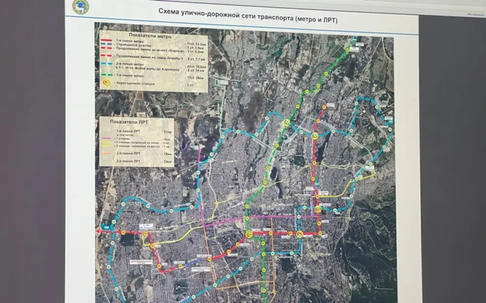Click the Продолжение линии на север Алматы-1 entry

point(151,58)
